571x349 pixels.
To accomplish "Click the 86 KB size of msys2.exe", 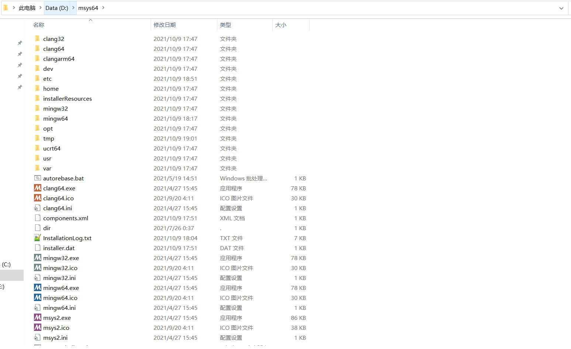I will click(x=298, y=318).
